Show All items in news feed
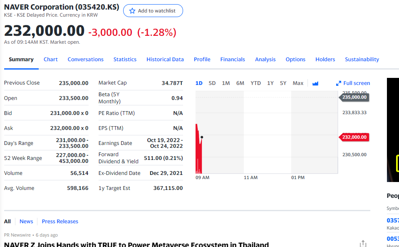399x247 pixels. pos(7,222)
